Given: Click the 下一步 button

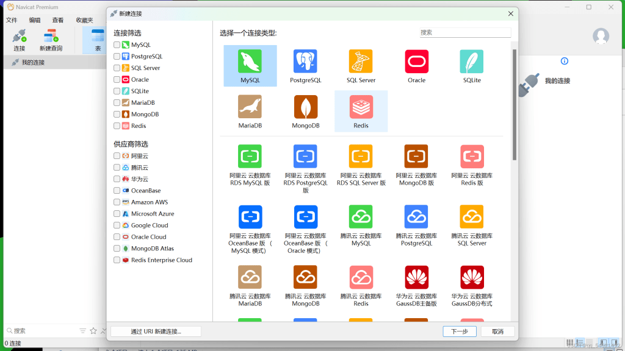Looking at the screenshot, I should point(460,331).
